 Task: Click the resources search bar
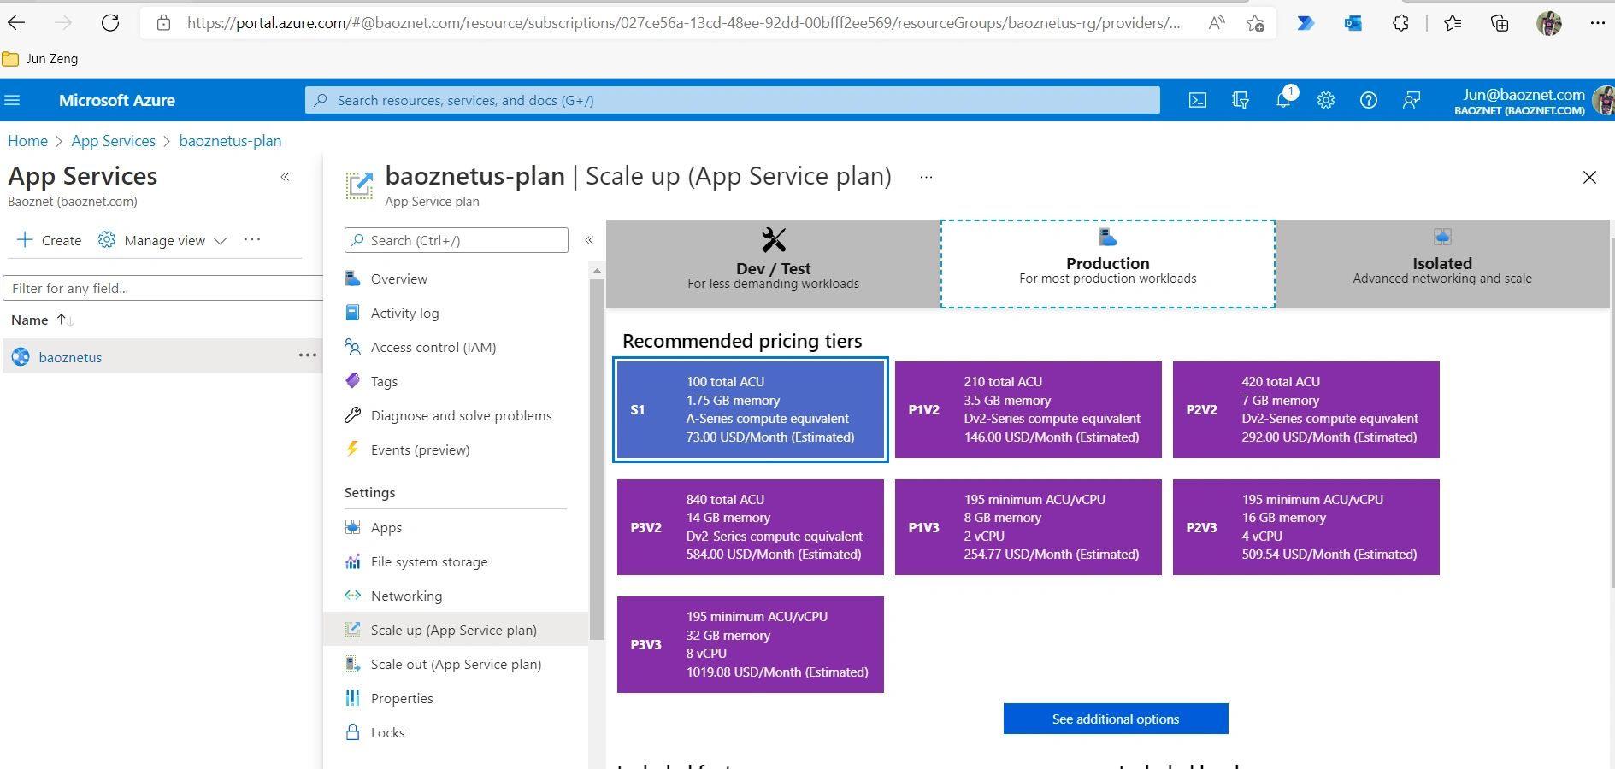tap(731, 100)
